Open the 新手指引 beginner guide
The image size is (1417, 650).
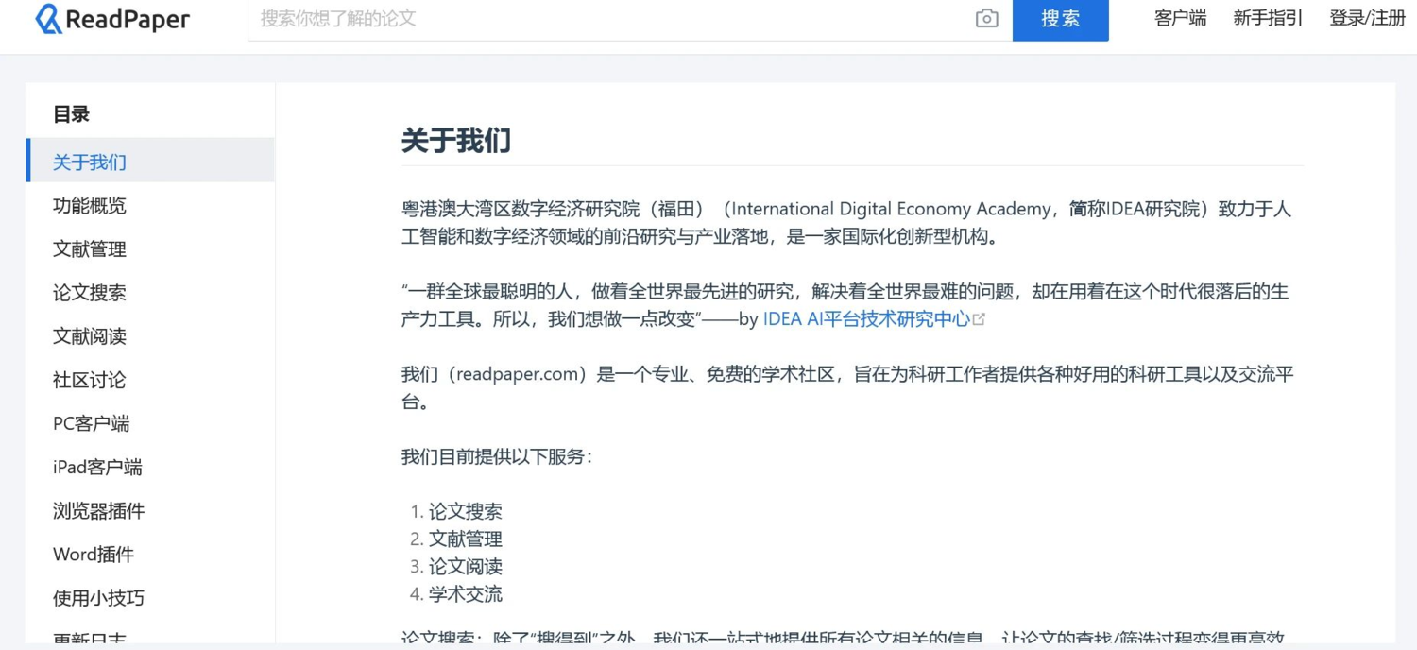[x=1267, y=19]
